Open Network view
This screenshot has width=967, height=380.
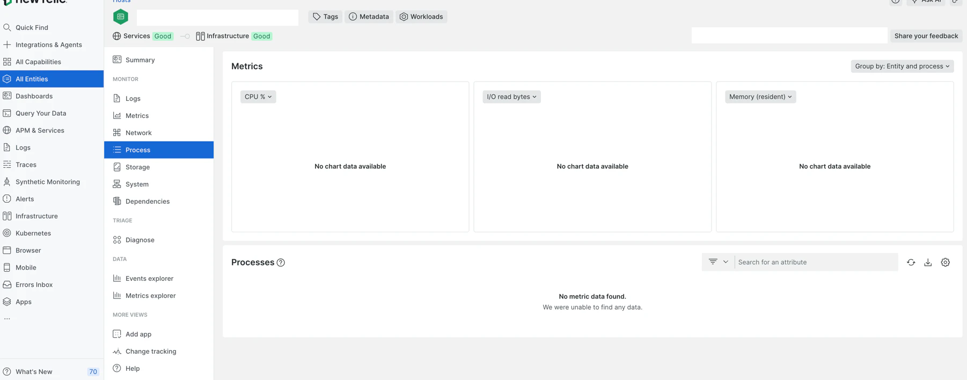(159, 133)
